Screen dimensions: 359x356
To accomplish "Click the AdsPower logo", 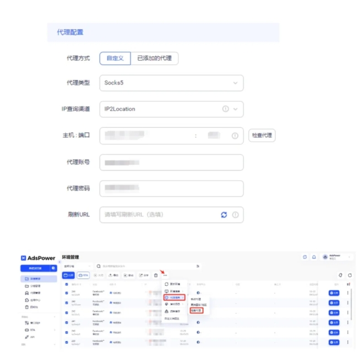I will [38, 258].
